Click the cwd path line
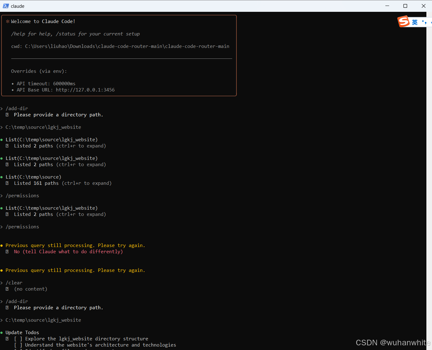The image size is (432, 350). tap(120, 46)
